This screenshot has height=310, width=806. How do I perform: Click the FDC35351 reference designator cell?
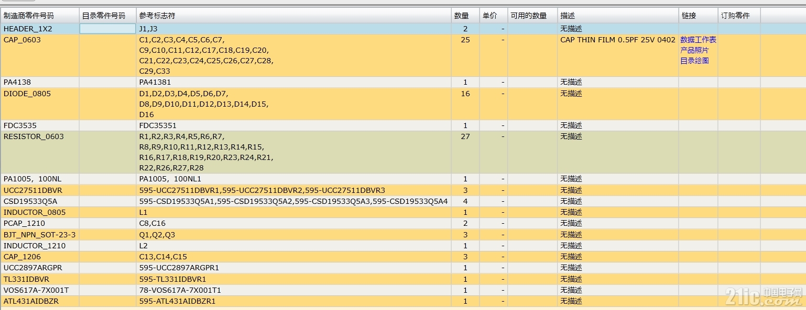tap(294, 125)
